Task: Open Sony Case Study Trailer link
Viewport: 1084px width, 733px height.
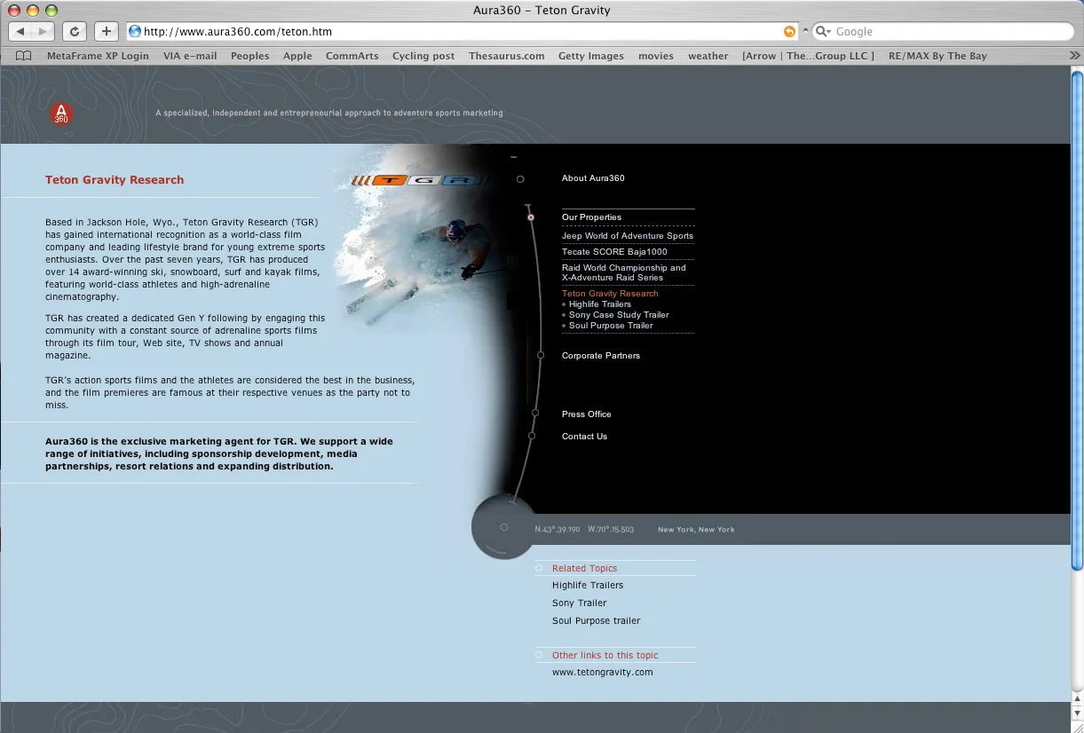Action: (x=619, y=315)
